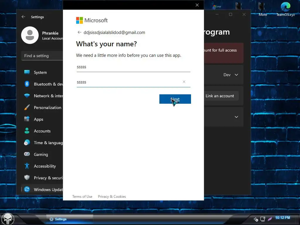The image size is (300, 225).
Task: Click the Network wifi icon in sidebar
Action: click(27, 96)
